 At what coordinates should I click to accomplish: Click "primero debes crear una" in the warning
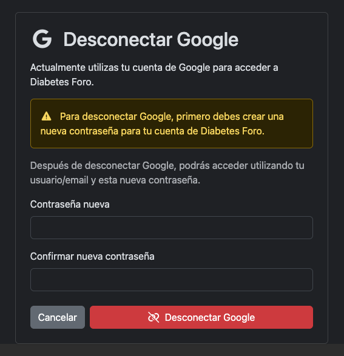click(230, 116)
